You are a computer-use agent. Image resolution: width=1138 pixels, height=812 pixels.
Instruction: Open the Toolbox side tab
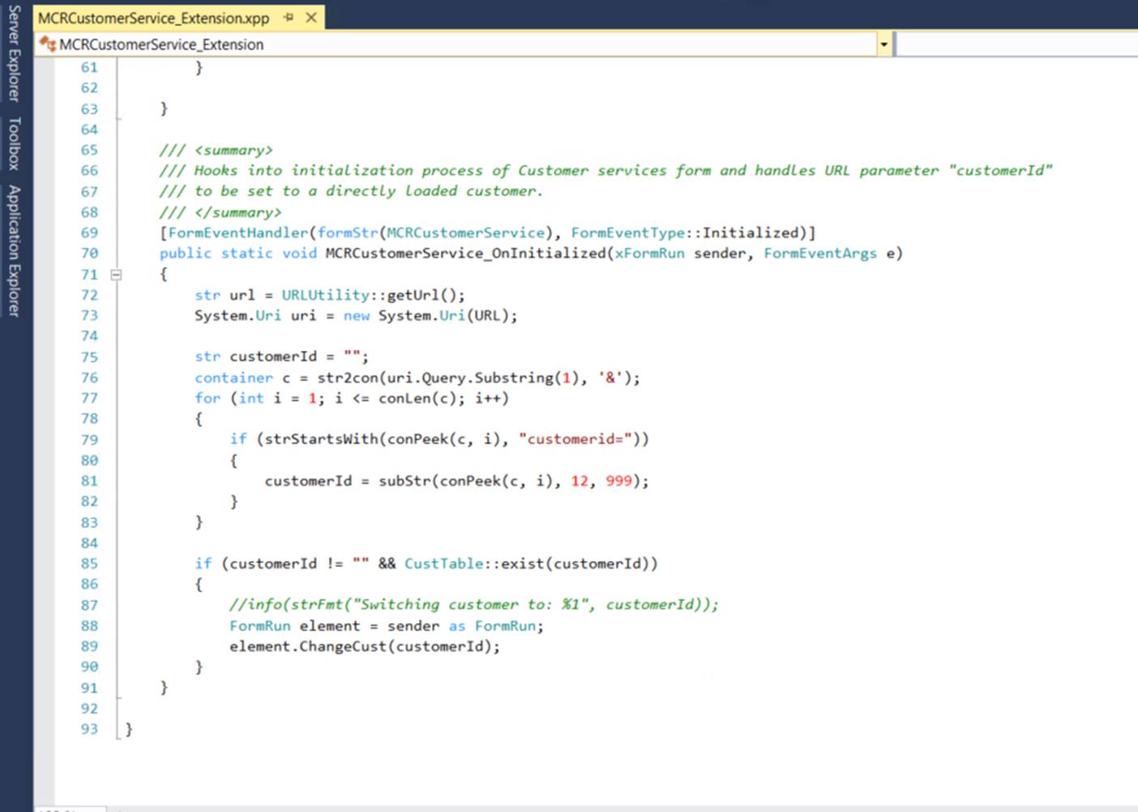(x=14, y=143)
